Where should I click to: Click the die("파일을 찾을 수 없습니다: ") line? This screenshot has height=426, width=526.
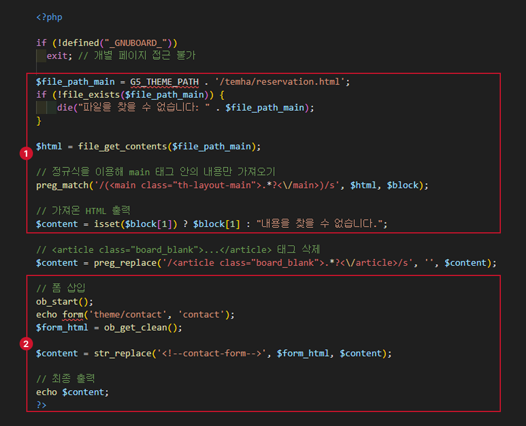point(186,107)
